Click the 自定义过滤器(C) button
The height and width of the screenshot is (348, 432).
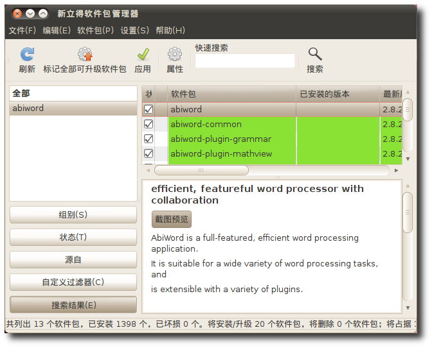coord(73,283)
